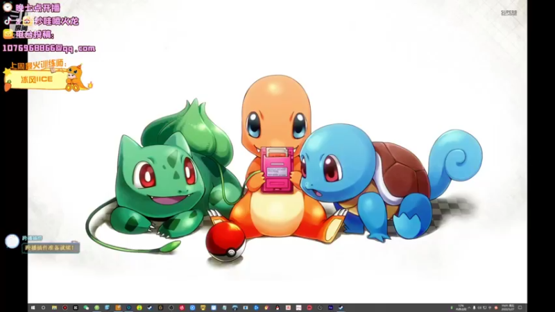Open File Explorer from the taskbar
Image resolution: width=555 pixels, height=312 pixels.
[55, 308]
